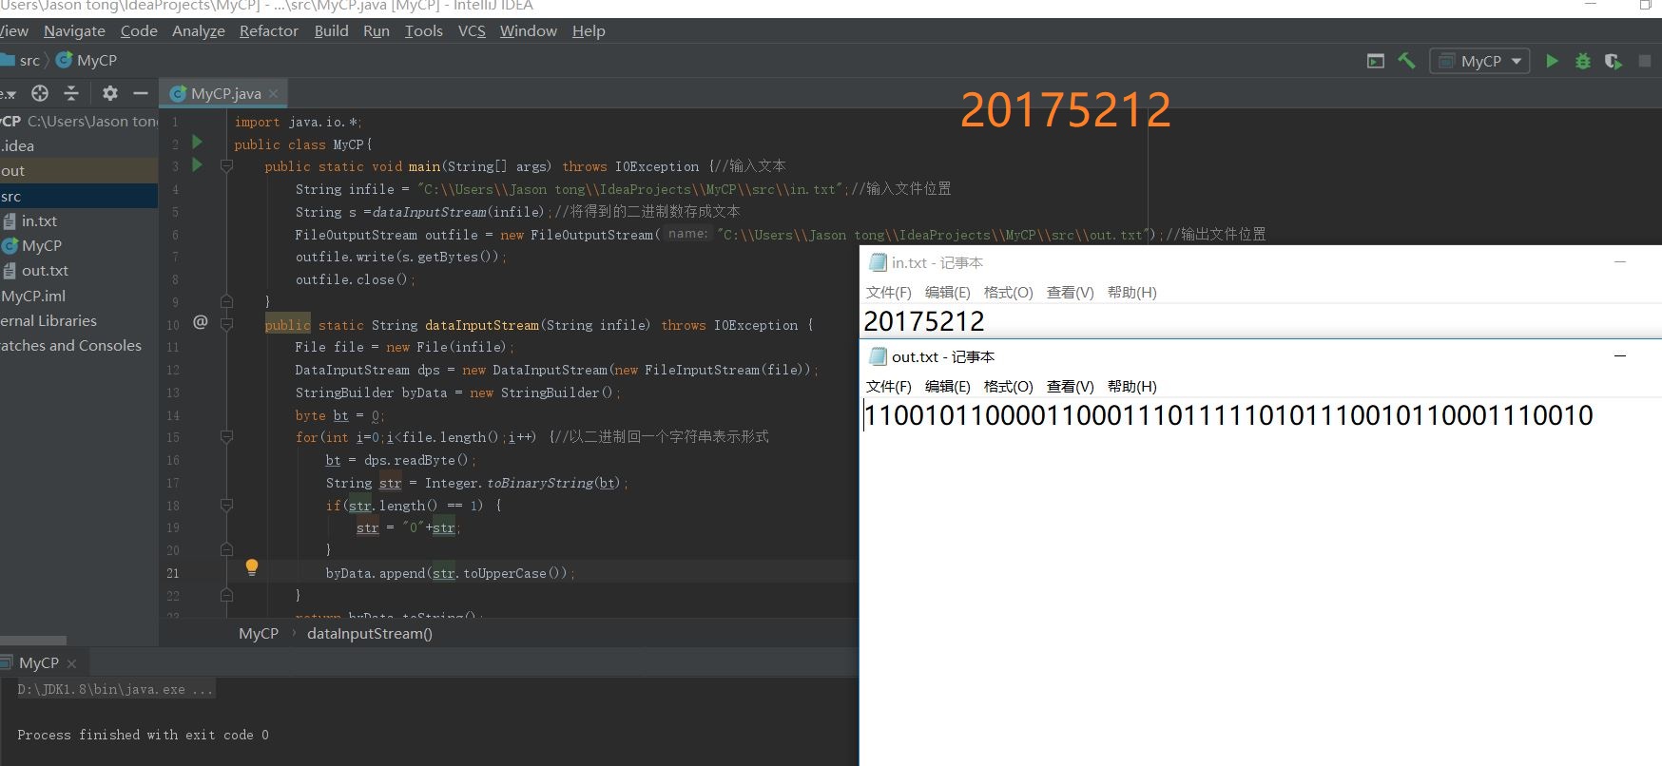The width and height of the screenshot is (1662, 766).
Task: Collapse the if block fold marker on line 18
Action: [226, 506]
